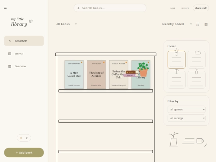Select the mushroom theme card
Viewport: 216px width, 162px height.
point(176,80)
